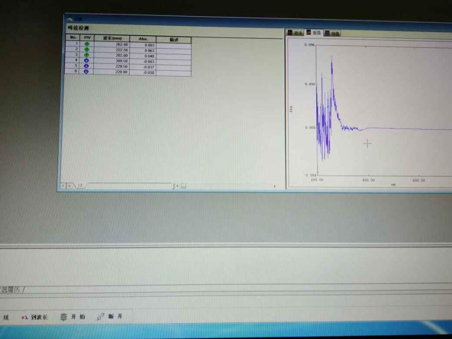Click the 峰值检测 peak detection panel title

coord(78,28)
